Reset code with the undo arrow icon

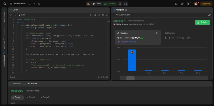point(103,15)
